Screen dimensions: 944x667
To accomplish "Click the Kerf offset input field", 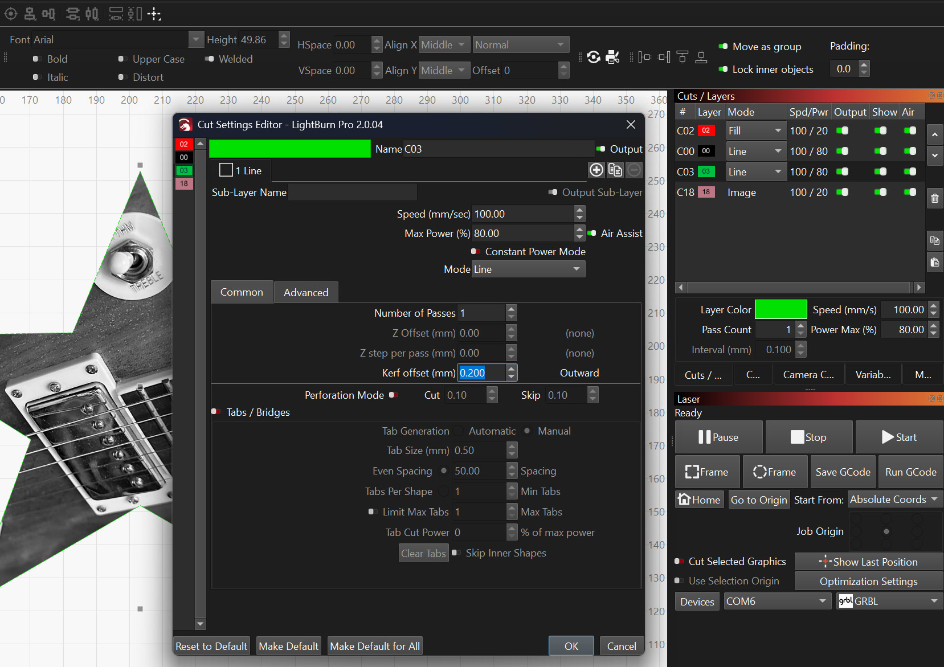I will pos(481,373).
